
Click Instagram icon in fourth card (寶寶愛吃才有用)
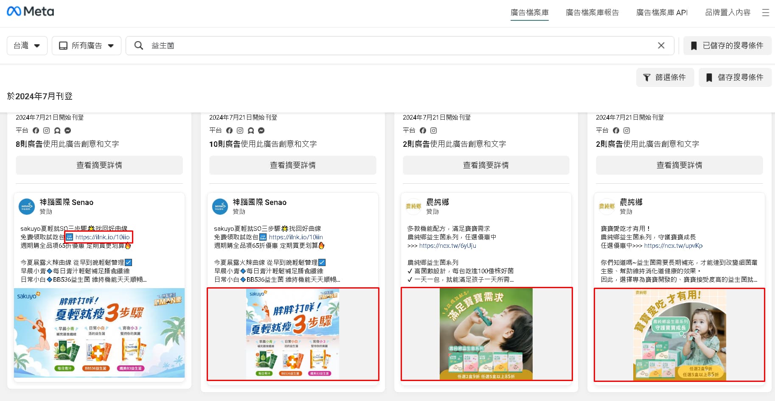pos(626,131)
